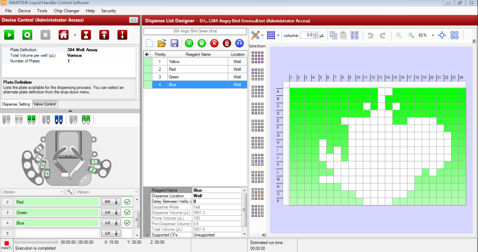
Task: Click the green clock delay button
Action: pos(202,43)
